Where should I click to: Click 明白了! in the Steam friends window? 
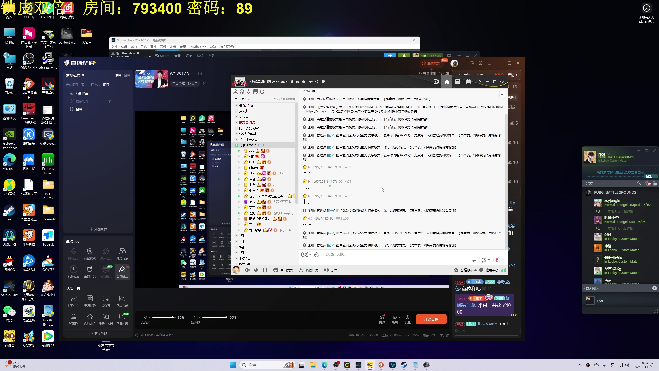(x=650, y=176)
